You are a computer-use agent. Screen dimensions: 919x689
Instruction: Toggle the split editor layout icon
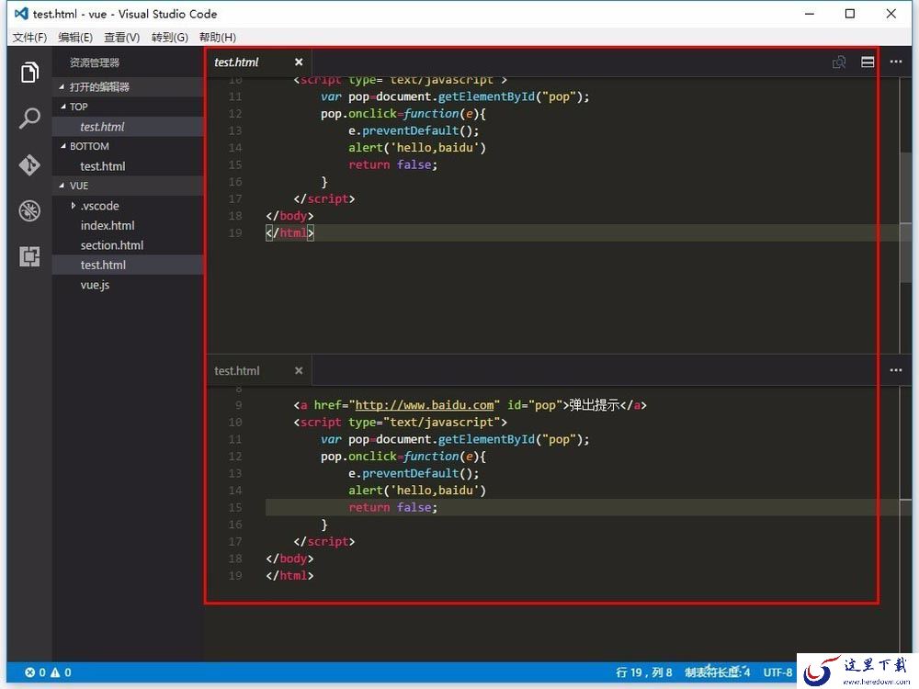coord(868,62)
